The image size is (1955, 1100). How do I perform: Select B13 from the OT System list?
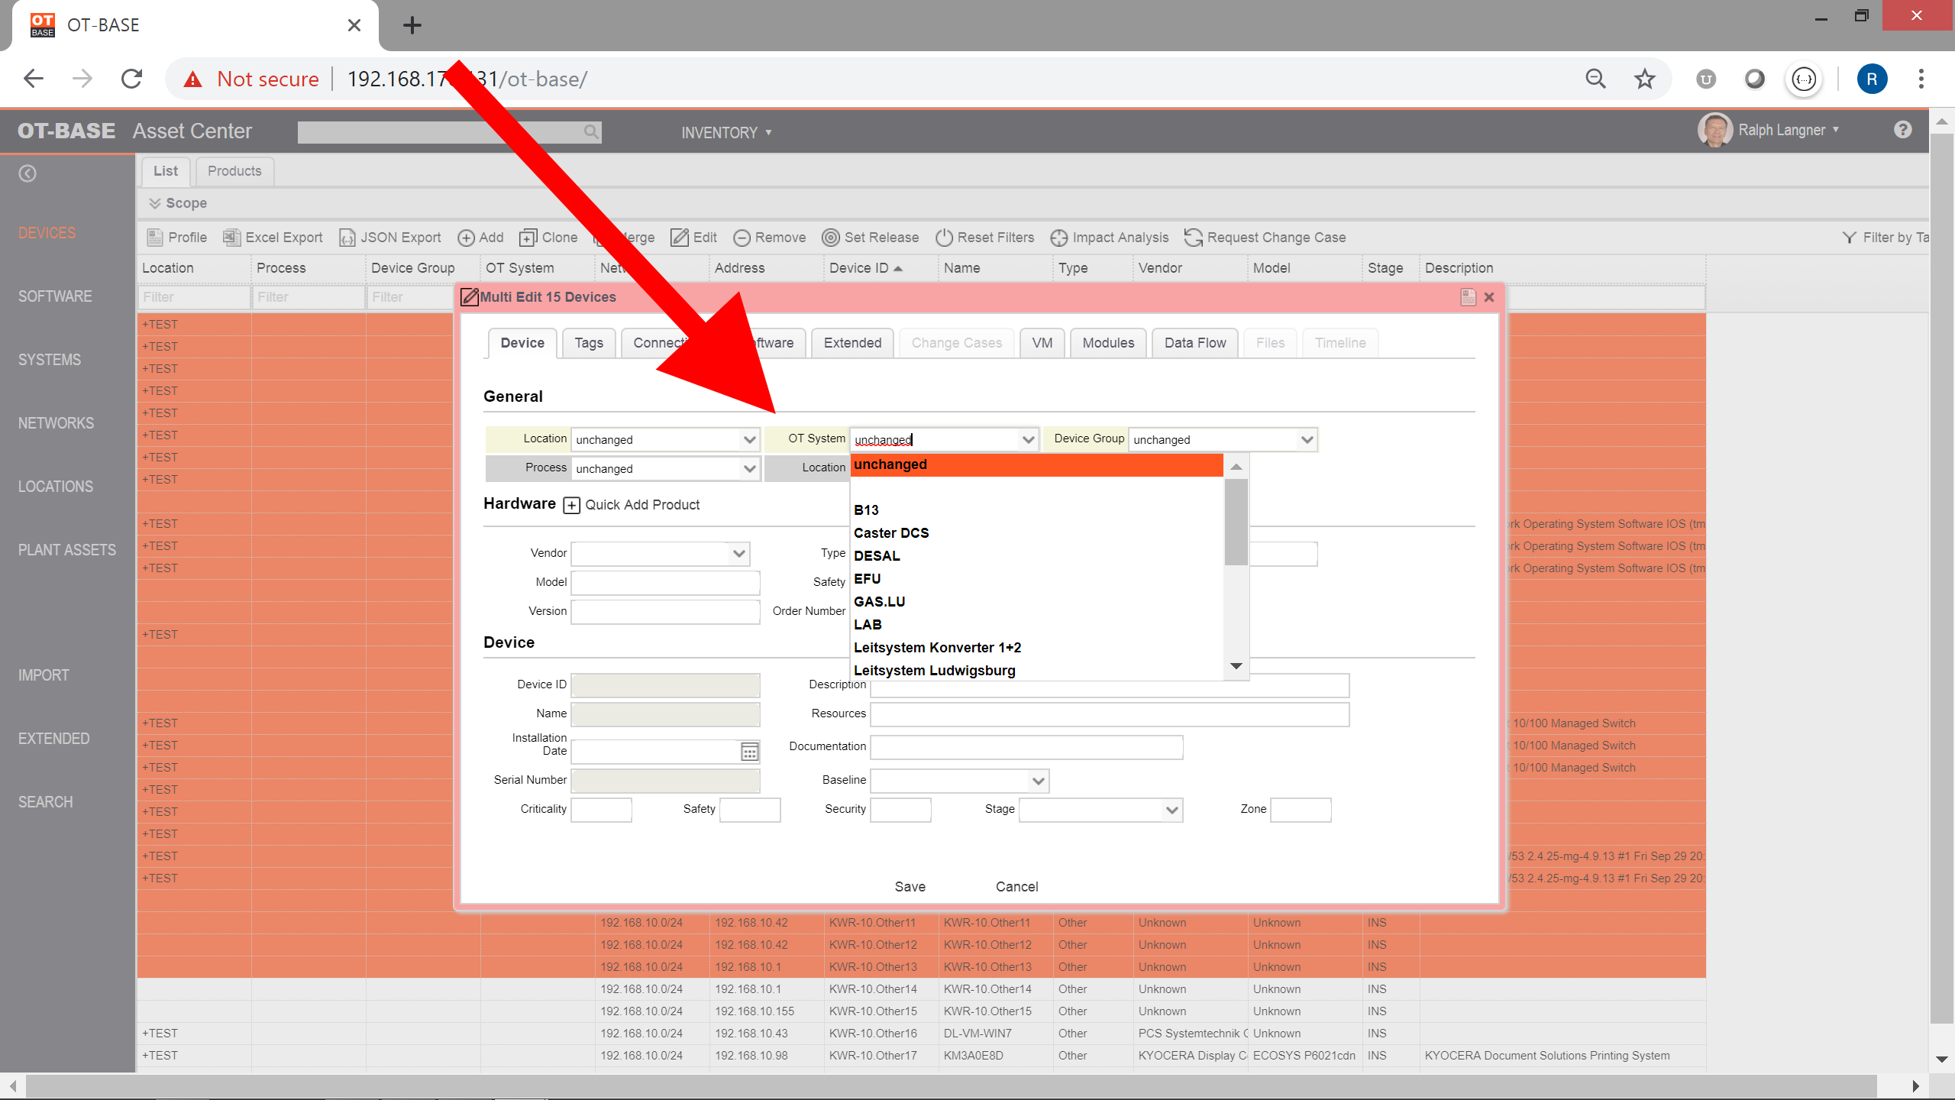(x=1036, y=510)
